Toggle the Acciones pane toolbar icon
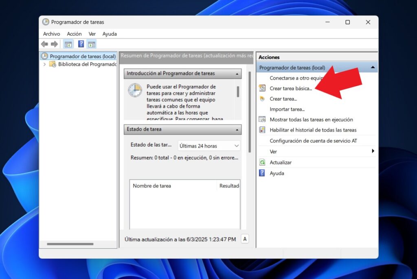The image size is (417, 279). point(91,44)
